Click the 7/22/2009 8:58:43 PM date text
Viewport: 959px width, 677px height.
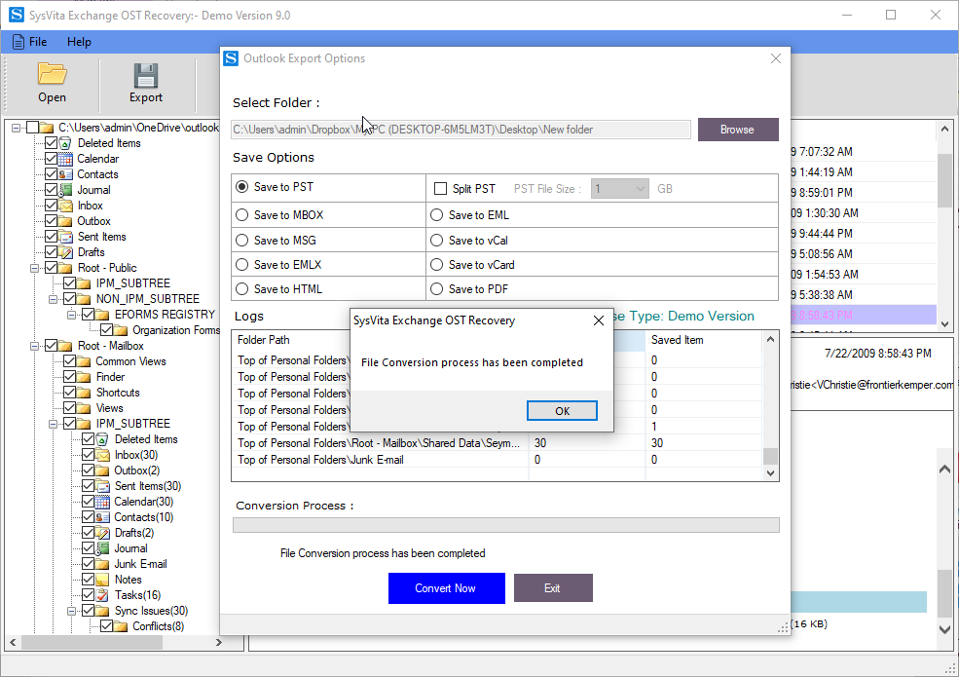click(877, 354)
